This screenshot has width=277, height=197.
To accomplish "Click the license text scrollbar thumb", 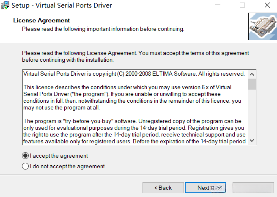I will tap(252, 84).
